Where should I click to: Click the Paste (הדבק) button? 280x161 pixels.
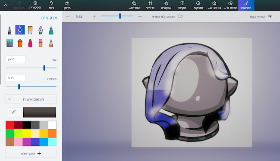67,5
